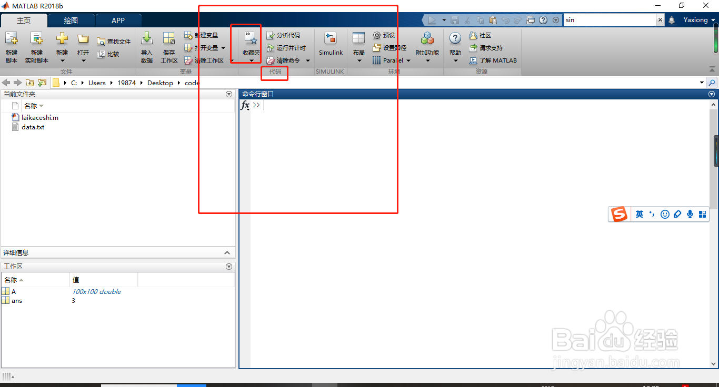The width and height of the screenshot is (719, 387).
Task: Go back to previous folder arrow
Action: click(x=7, y=83)
